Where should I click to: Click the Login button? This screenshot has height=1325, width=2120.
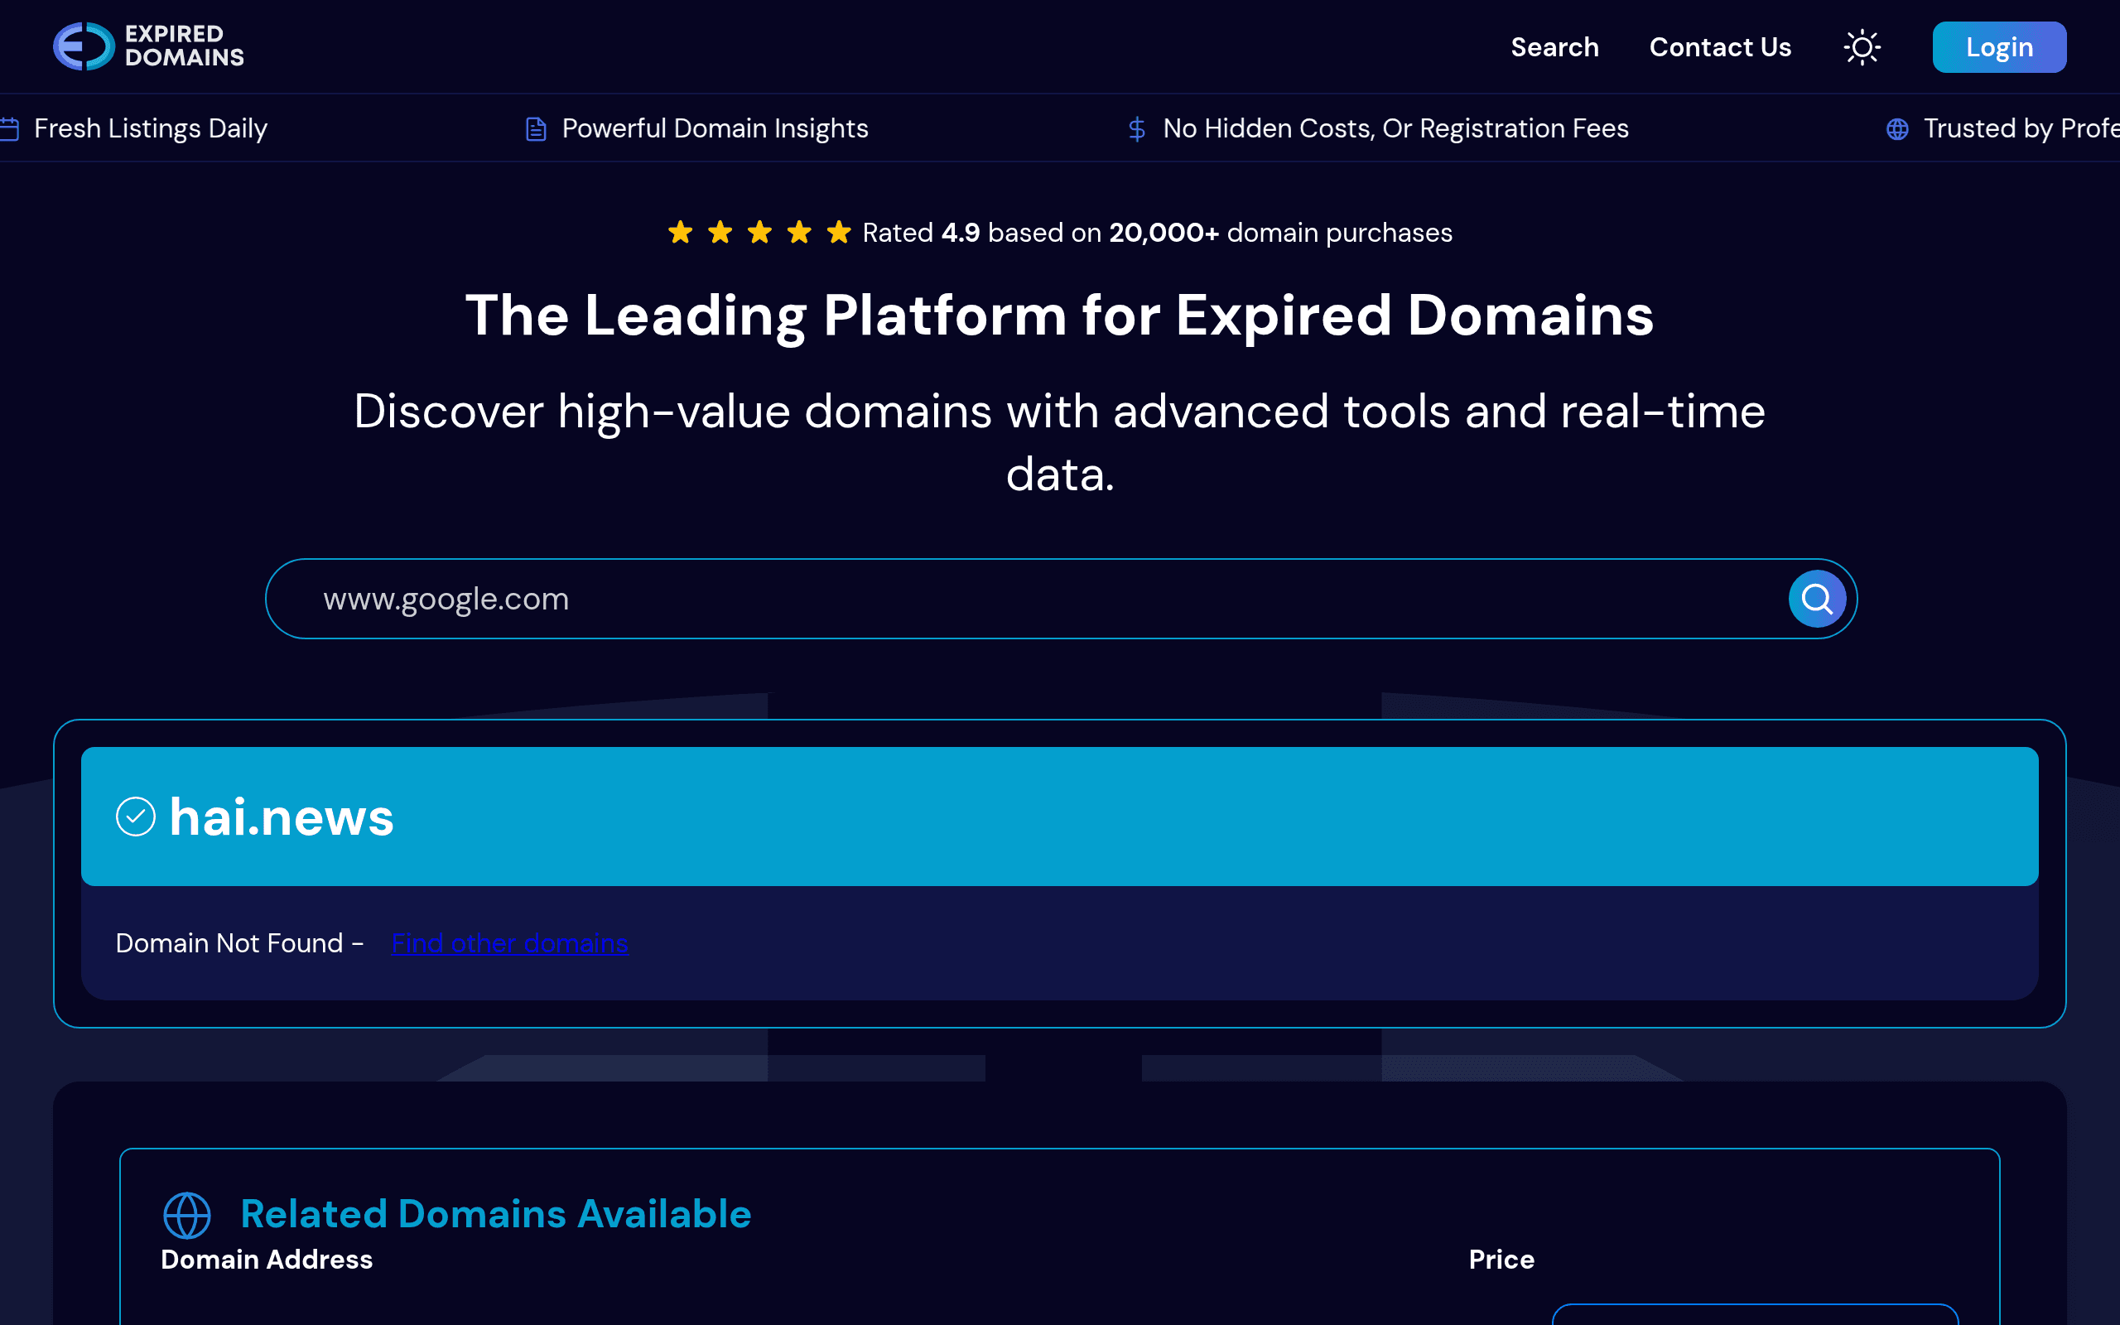(1999, 47)
